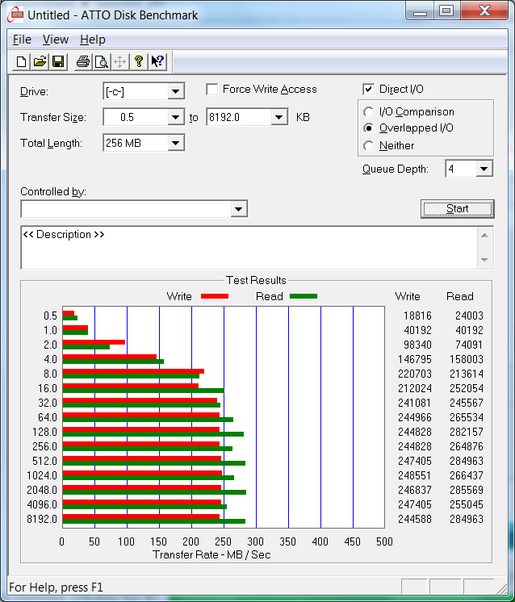Click the write value 146795
The width and height of the screenshot is (515, 602).
click(415, 359)
